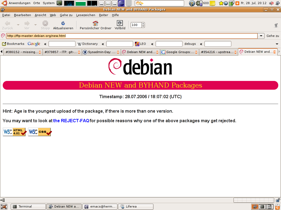Open the Ansicht menu

click(x=40, y=15)
